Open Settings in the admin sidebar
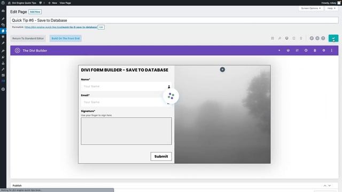 coord(3,75)
